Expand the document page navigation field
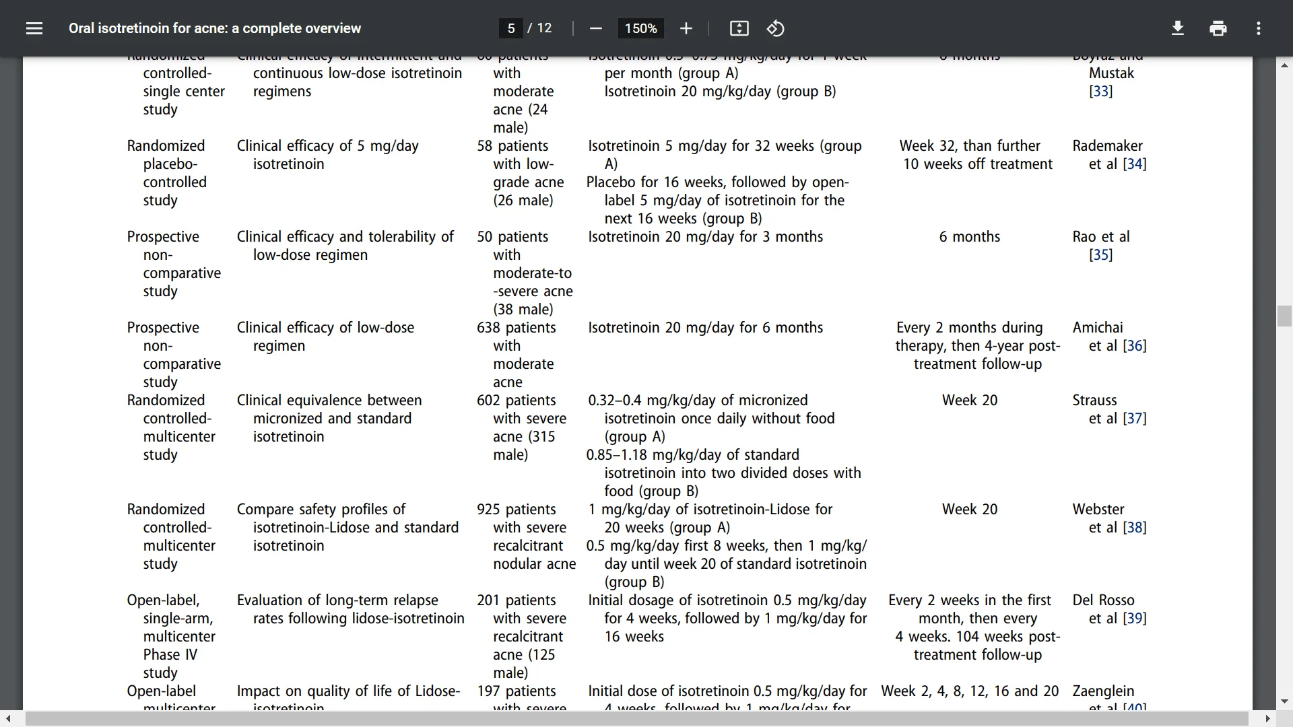 pos(510,28)
